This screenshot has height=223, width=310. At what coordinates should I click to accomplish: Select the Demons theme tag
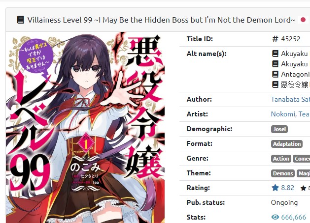[283, 173]
